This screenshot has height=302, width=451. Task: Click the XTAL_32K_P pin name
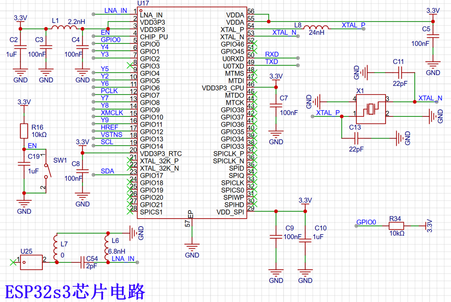point(159,161)
